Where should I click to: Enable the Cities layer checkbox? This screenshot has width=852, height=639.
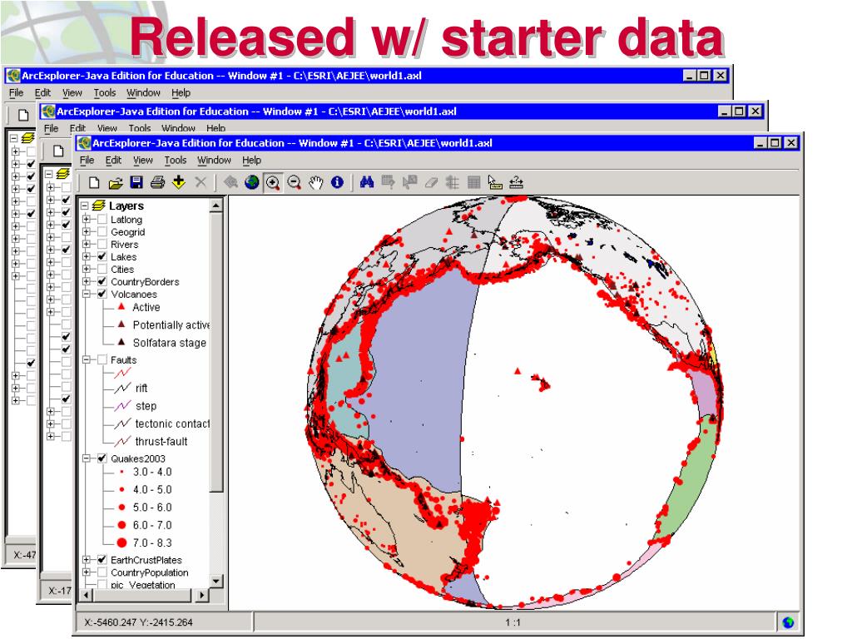102,269
